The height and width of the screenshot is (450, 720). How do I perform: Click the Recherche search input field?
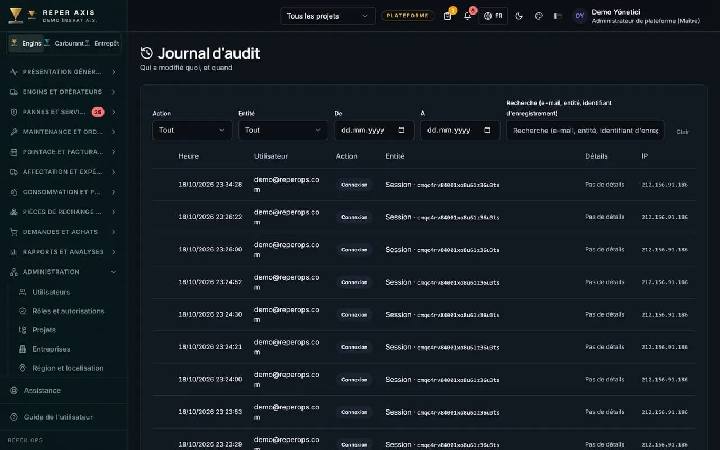coord(585,130)
